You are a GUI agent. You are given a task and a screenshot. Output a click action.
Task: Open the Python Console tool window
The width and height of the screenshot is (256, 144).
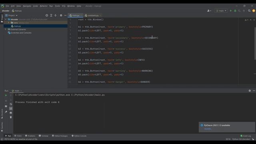tap(79, 136)
